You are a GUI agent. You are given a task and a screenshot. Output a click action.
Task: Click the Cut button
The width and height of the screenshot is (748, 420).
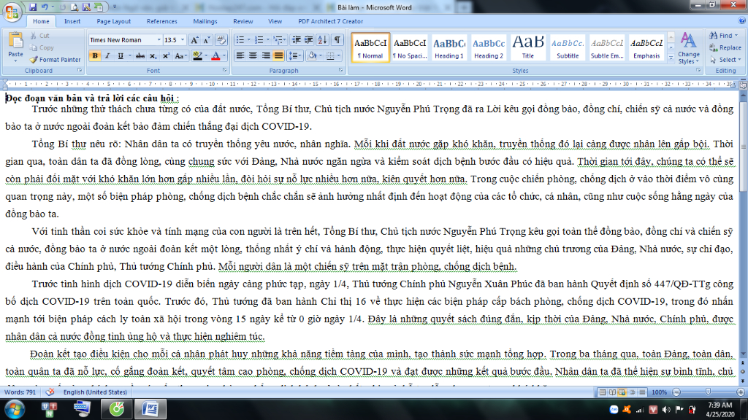(40, 36)
